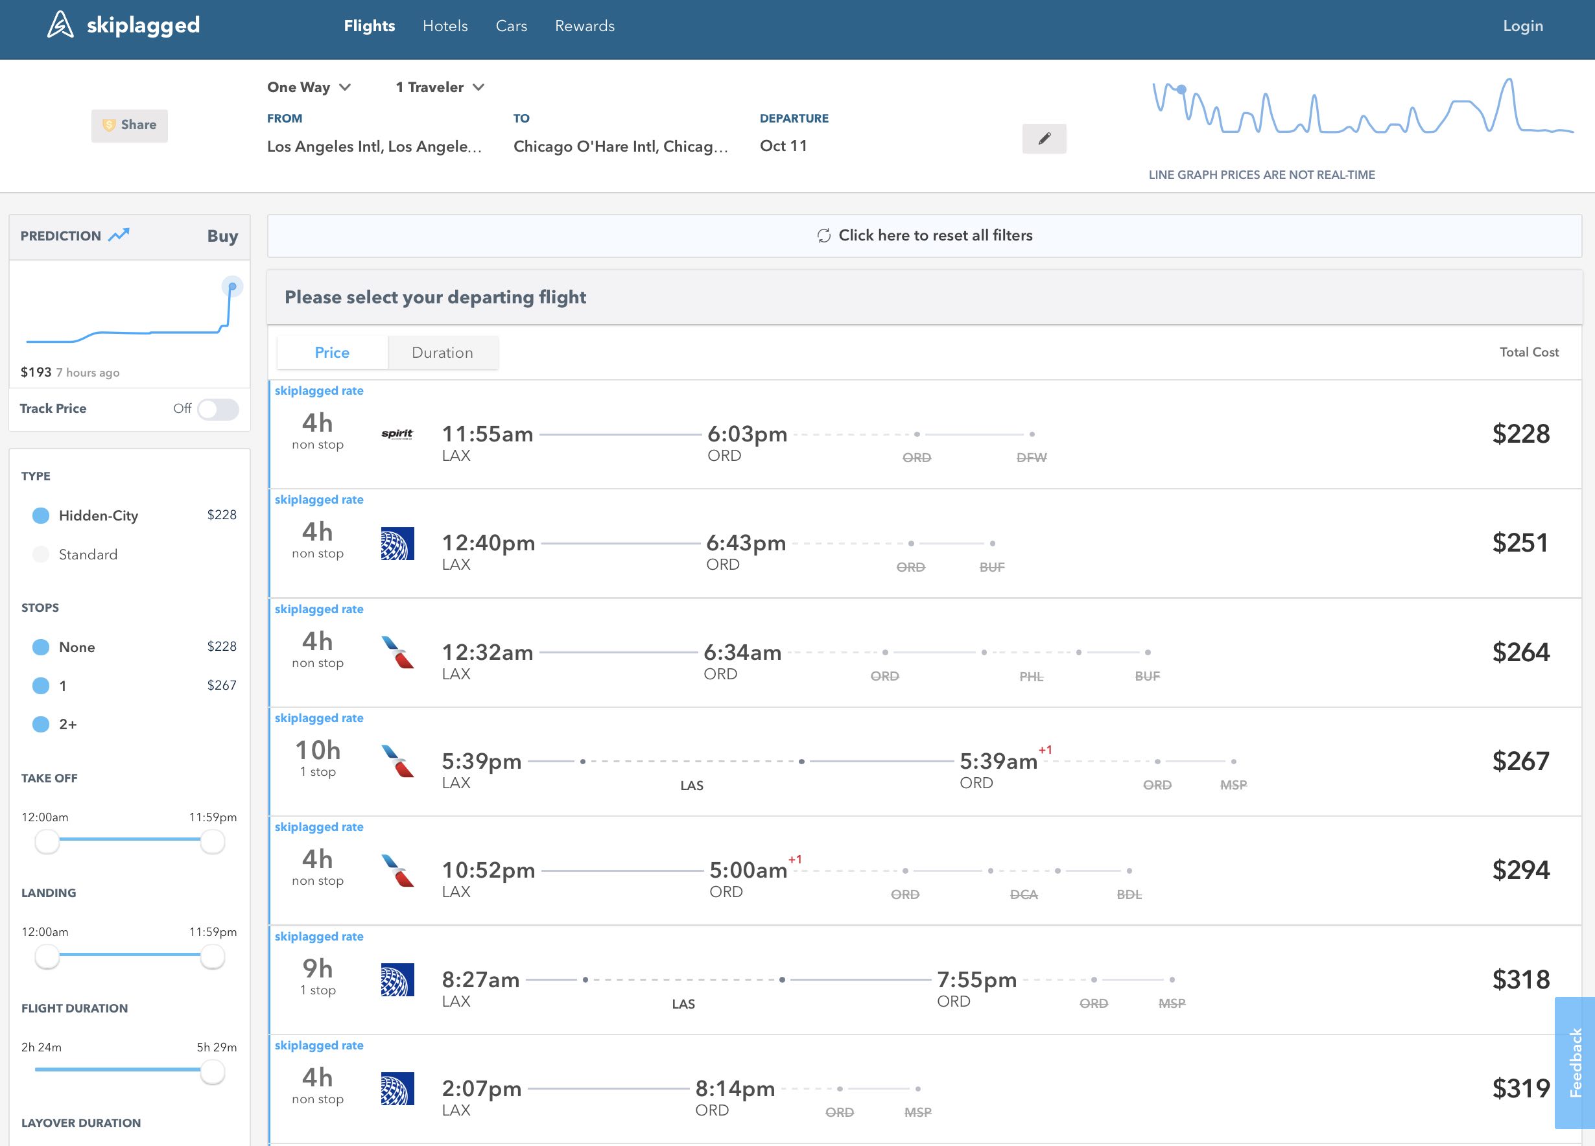Viewport: 1595px width, 1146px height.
Task: Click the left Take Off slider handle
Action: 47,841
